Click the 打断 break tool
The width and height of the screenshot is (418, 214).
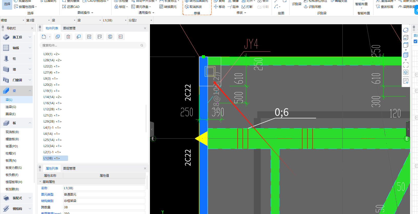point(247,7)
